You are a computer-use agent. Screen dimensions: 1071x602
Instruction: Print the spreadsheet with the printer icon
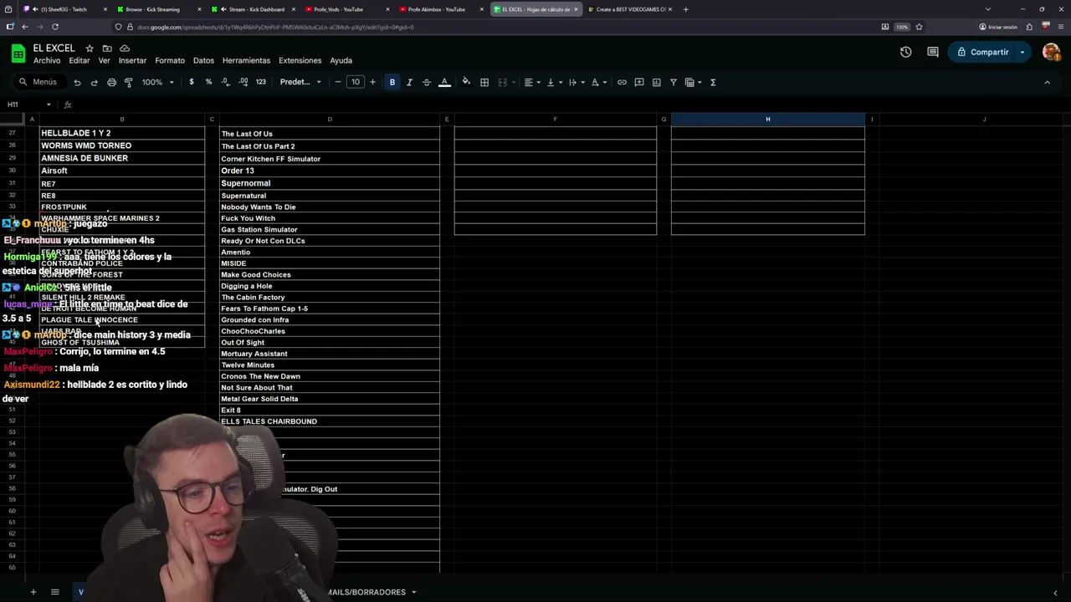111,82
